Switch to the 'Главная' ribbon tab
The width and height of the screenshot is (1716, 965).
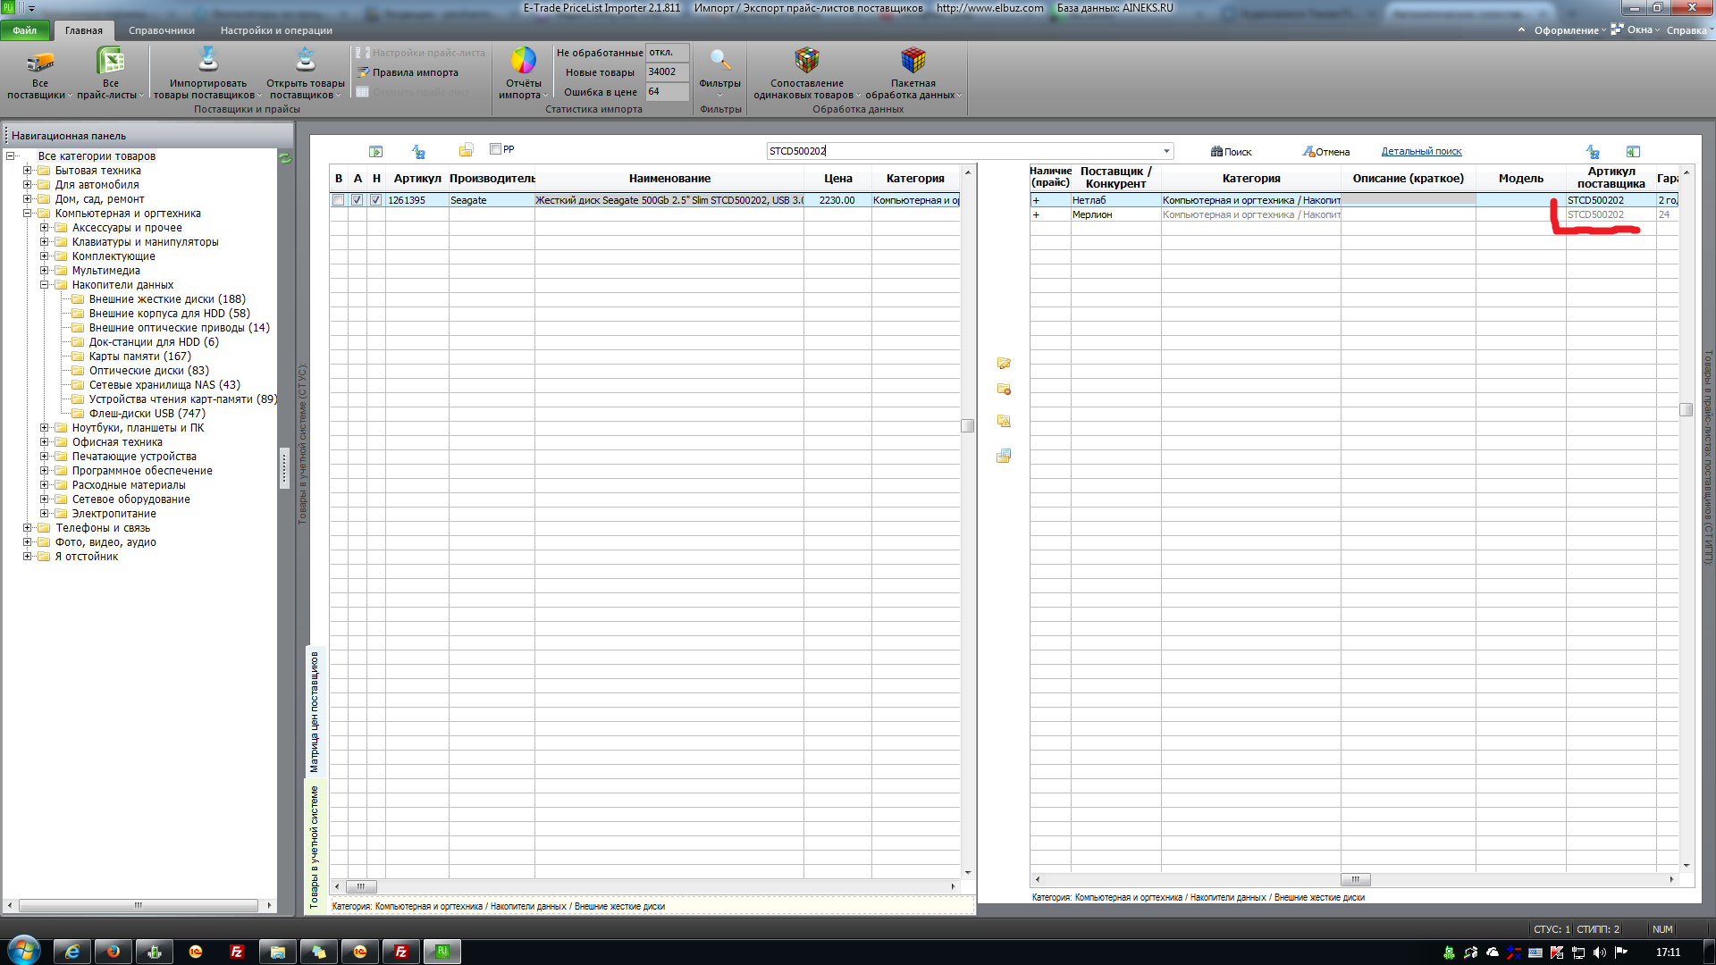pyautogui.click(x=84, y=30)
